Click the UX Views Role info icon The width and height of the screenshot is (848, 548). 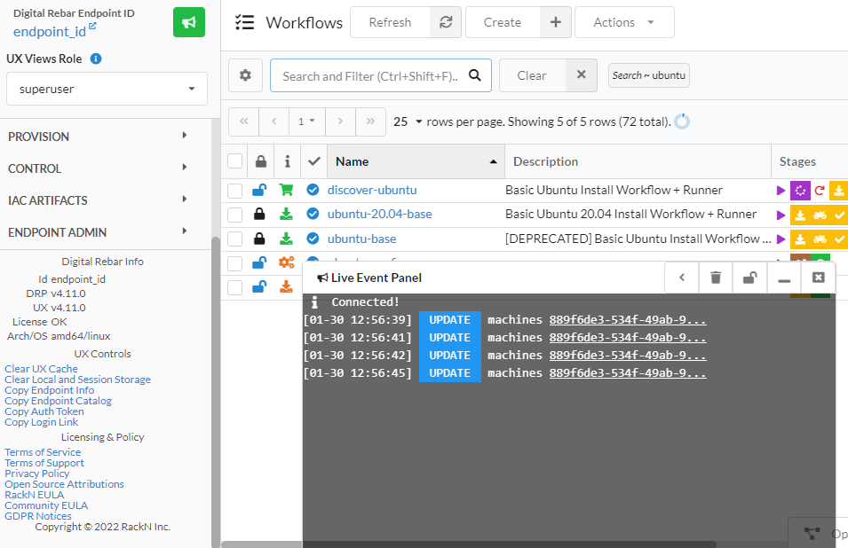96,59
